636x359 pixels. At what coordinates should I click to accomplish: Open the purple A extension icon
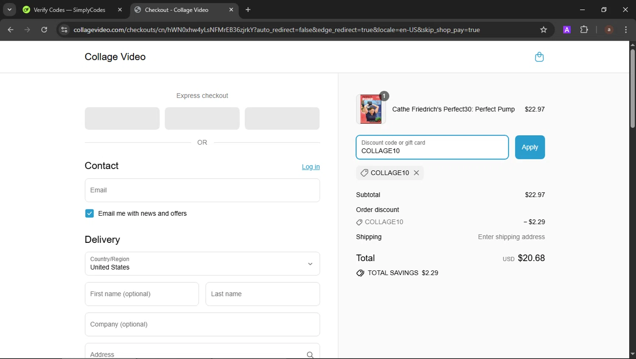click(566, 30)
